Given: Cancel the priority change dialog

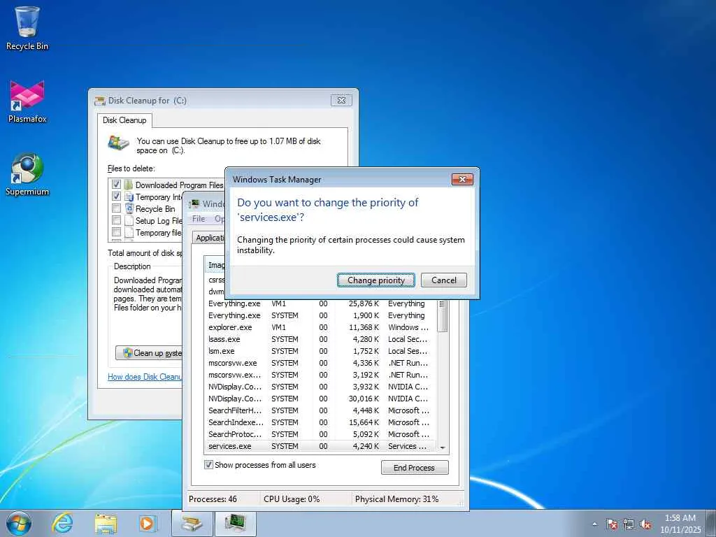Looking at the screenshot, I should 444,280.
